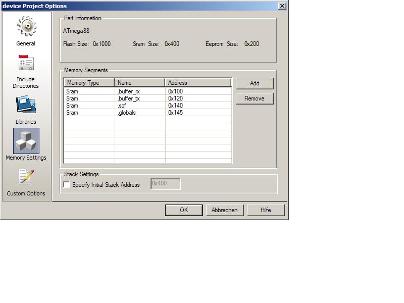This screenshot has height=303, width=404.
Task: Close the device Project Options dialog
Action: [282, 6]
